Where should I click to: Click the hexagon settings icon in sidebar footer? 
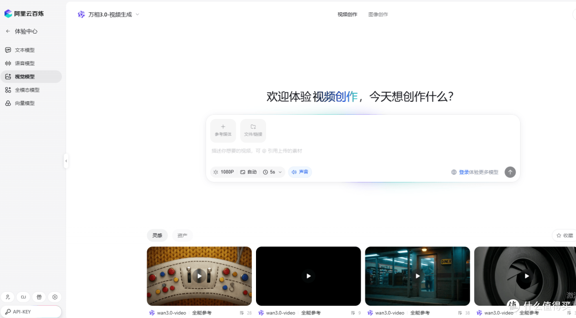point(55,297)
